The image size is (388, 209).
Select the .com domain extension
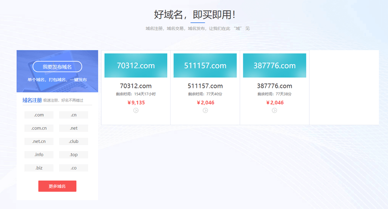point(39,115)
